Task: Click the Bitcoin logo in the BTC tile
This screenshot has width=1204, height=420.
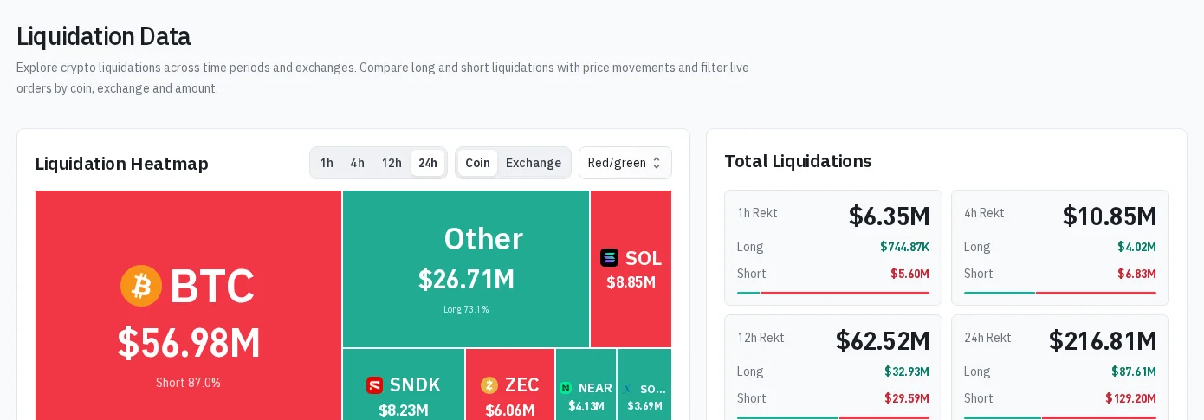Action: coord(141,286)
